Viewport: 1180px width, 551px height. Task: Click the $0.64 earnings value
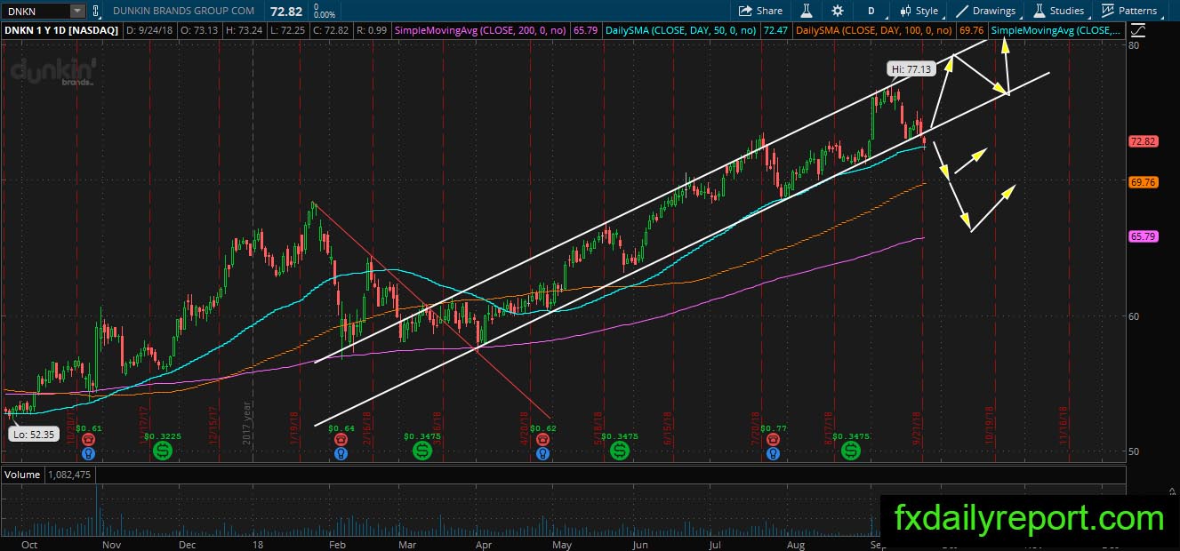(341, 427)
